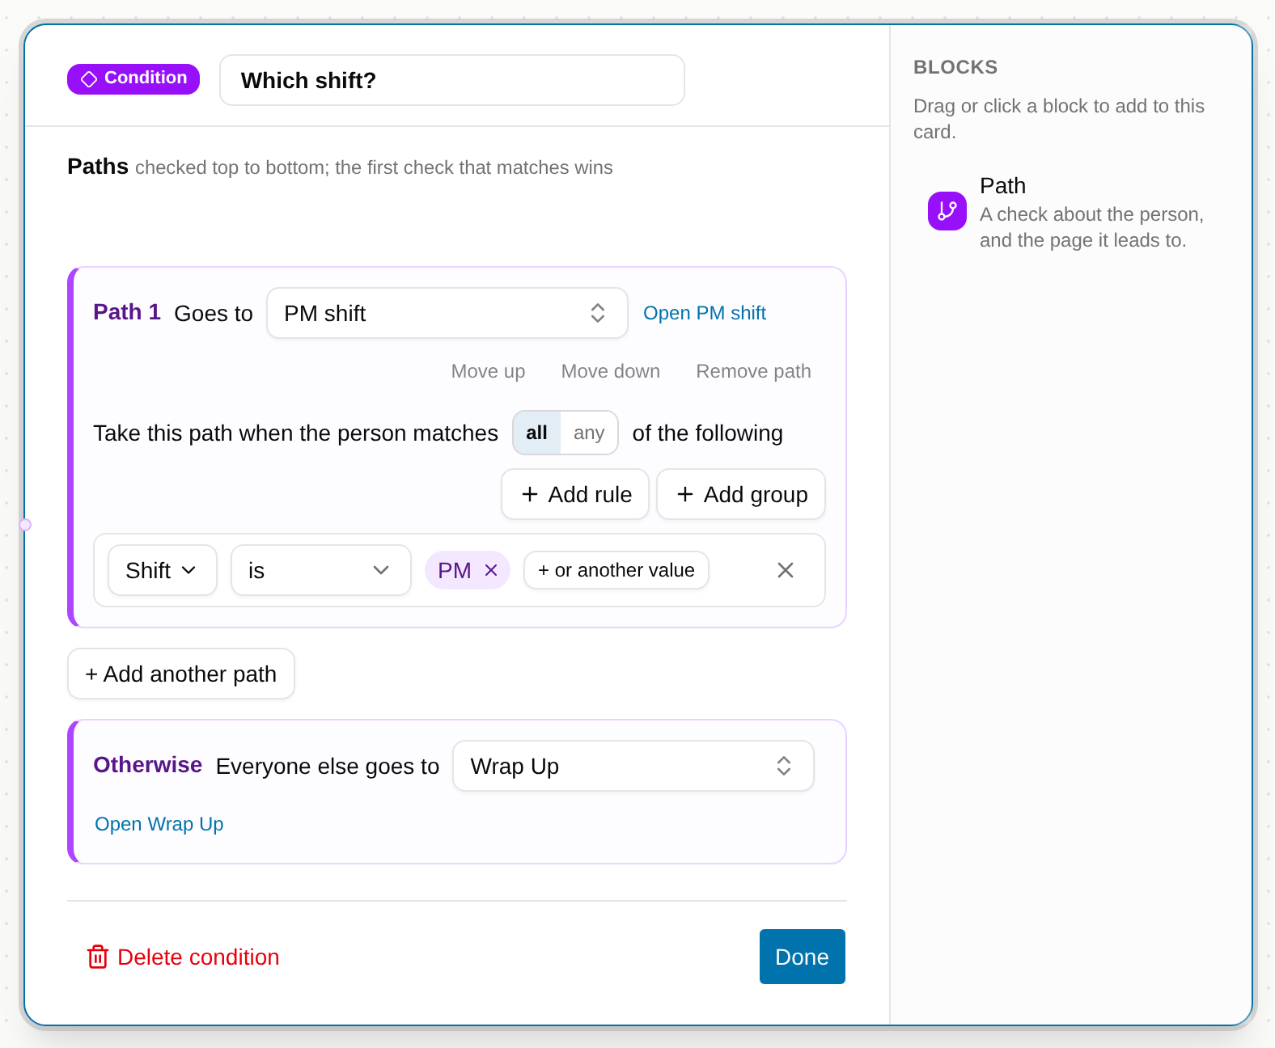Open the Shift field dropdown

tap(163, 570)
